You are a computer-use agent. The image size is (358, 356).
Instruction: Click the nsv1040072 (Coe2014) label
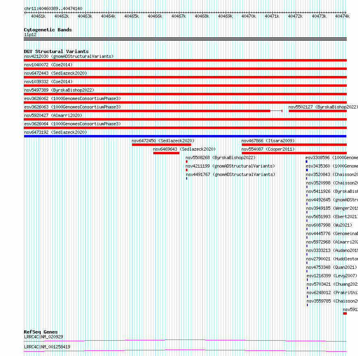click(x=48, y=65)
